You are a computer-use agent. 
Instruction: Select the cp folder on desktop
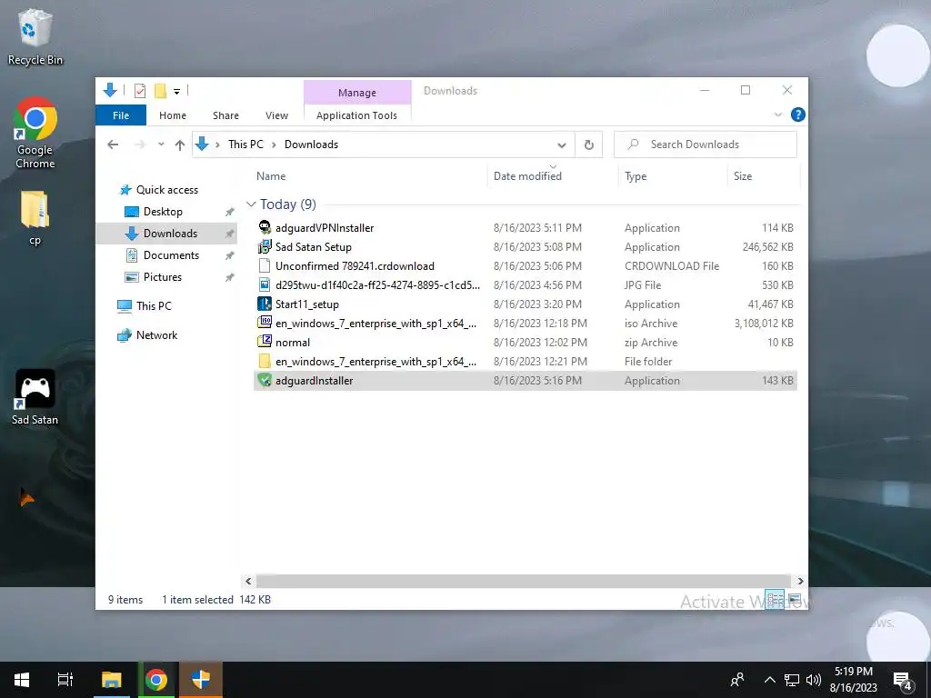tap(35, 218)
